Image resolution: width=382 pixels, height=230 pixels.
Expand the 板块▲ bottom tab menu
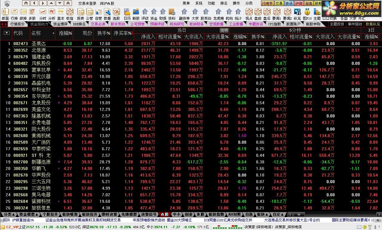[263, 214]
